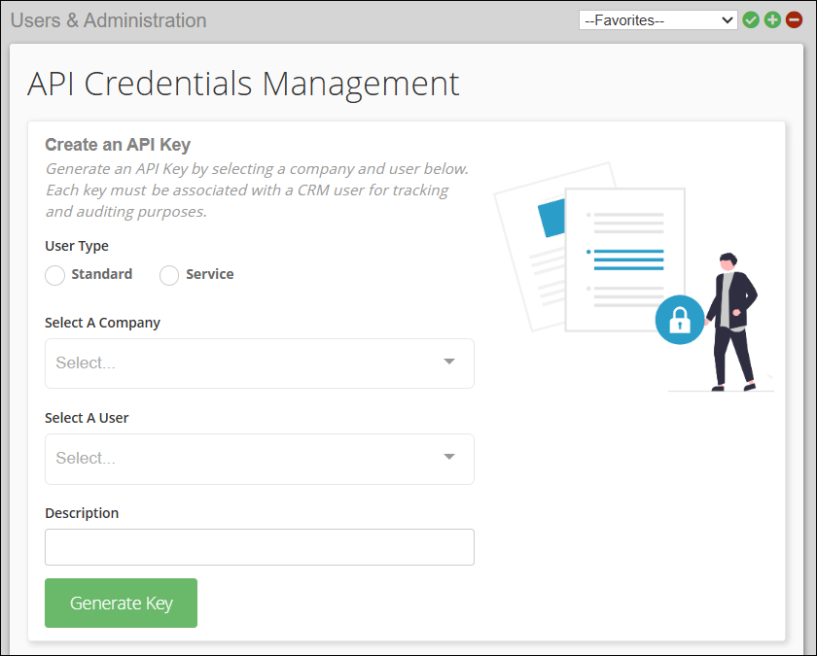This screenshot has height=656, width=817.
Task: Focus the Description text input field
Action: pos(259,547)
